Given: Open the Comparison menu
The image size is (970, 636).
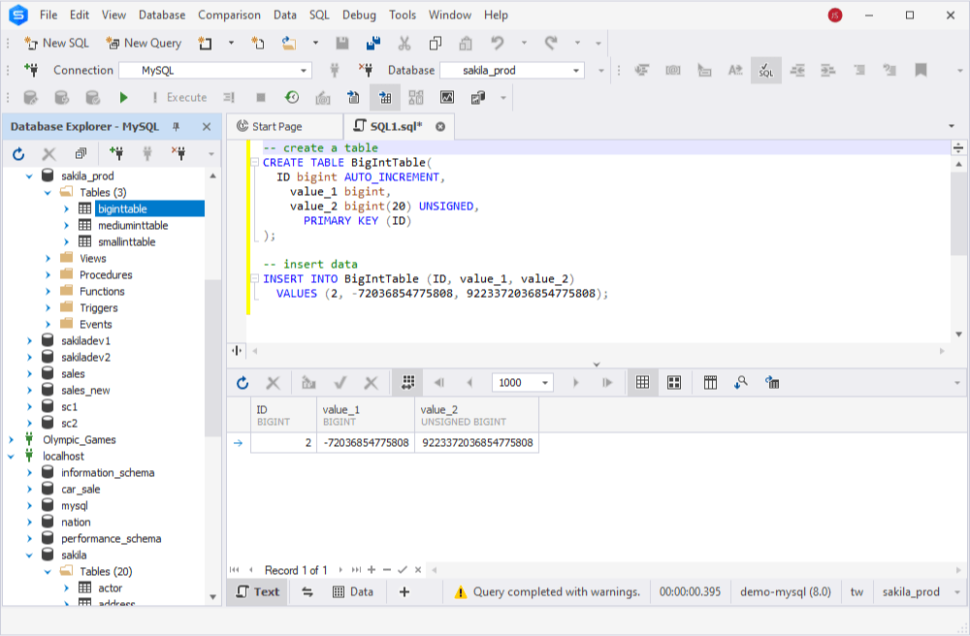Looking at the screenshot, I should click(229, 15).
